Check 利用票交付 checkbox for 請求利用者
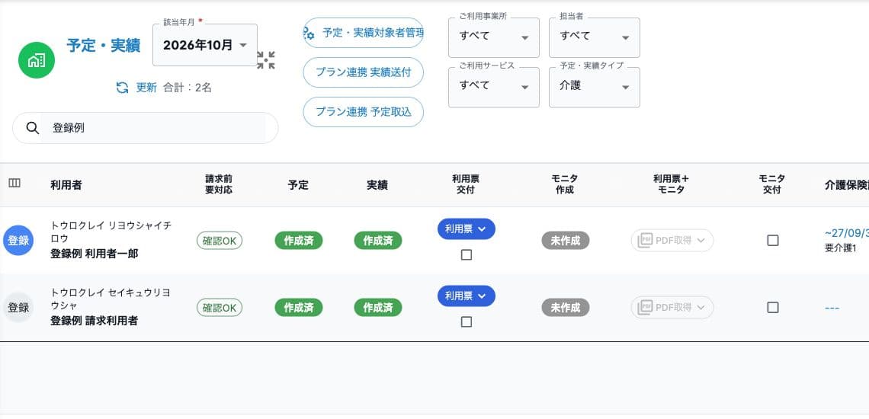This screenshot has height=419, width=869. tap(467, 322)
